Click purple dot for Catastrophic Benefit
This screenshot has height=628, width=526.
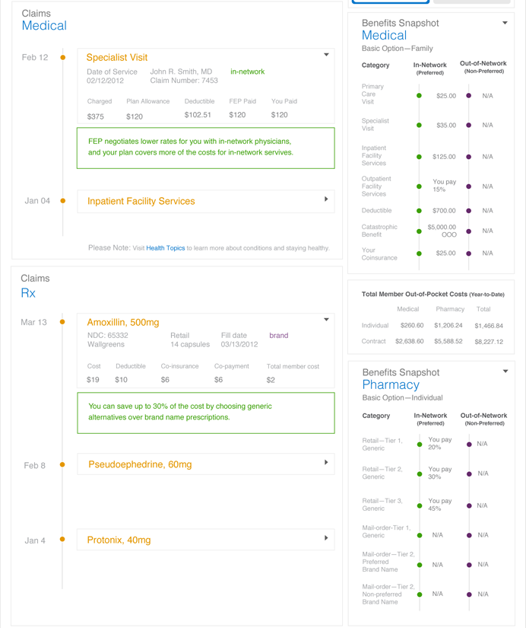(469, 231)
